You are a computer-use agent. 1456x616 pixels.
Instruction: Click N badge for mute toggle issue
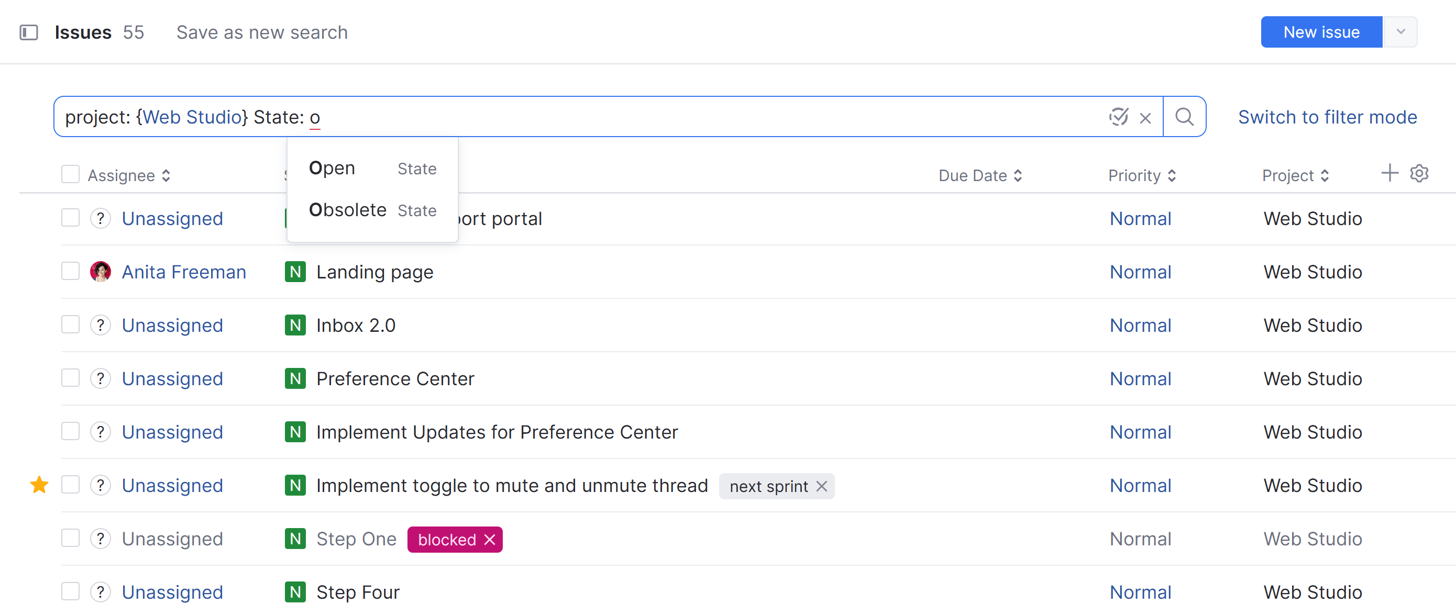pyautogui.click(x=295, y=485)
